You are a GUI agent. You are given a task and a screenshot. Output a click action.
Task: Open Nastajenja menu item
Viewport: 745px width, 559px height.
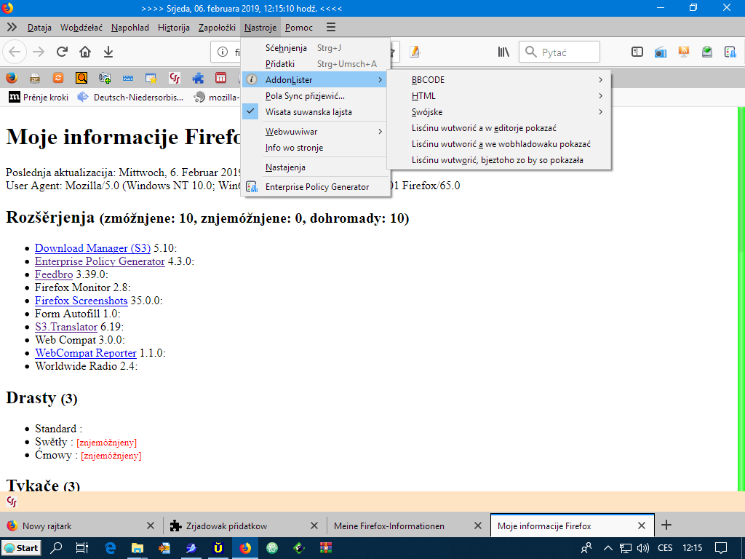tap(316, 167)
